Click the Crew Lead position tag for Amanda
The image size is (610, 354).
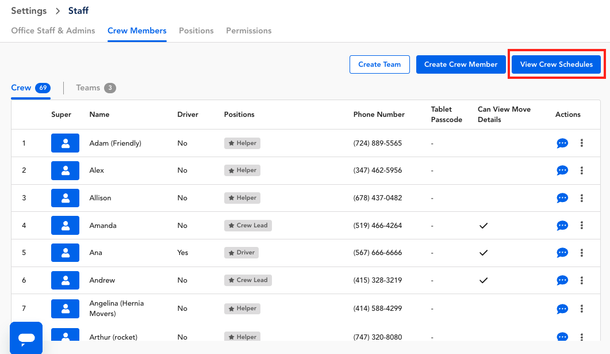(248, 226)
